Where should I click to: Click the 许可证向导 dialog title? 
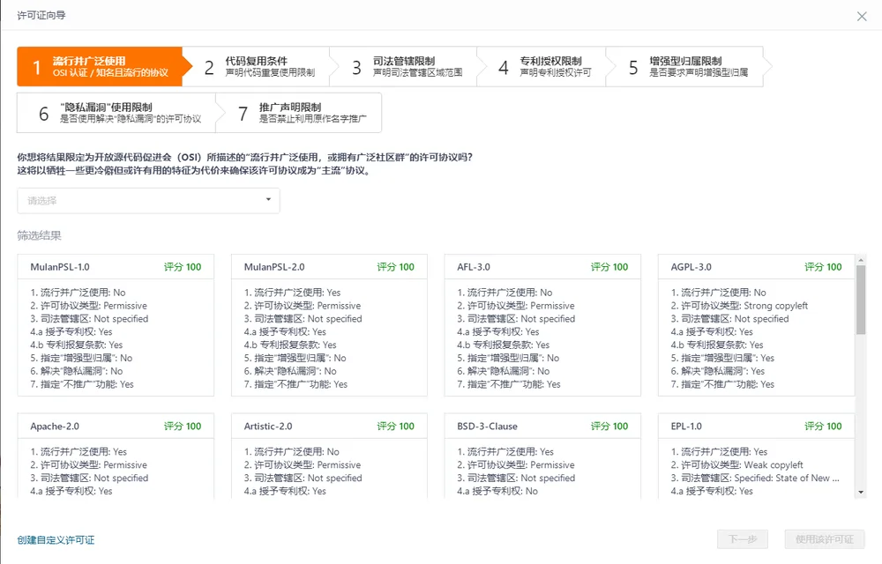click(x=41, y=15)
